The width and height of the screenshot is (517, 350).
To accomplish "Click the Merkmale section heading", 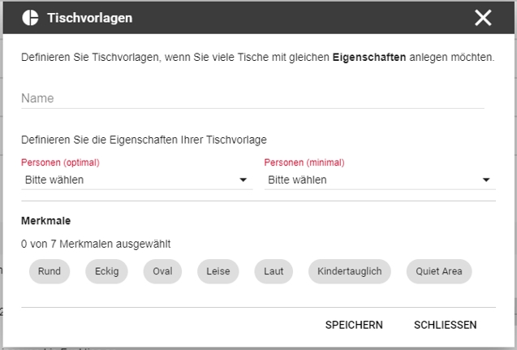I will [45, 221].
